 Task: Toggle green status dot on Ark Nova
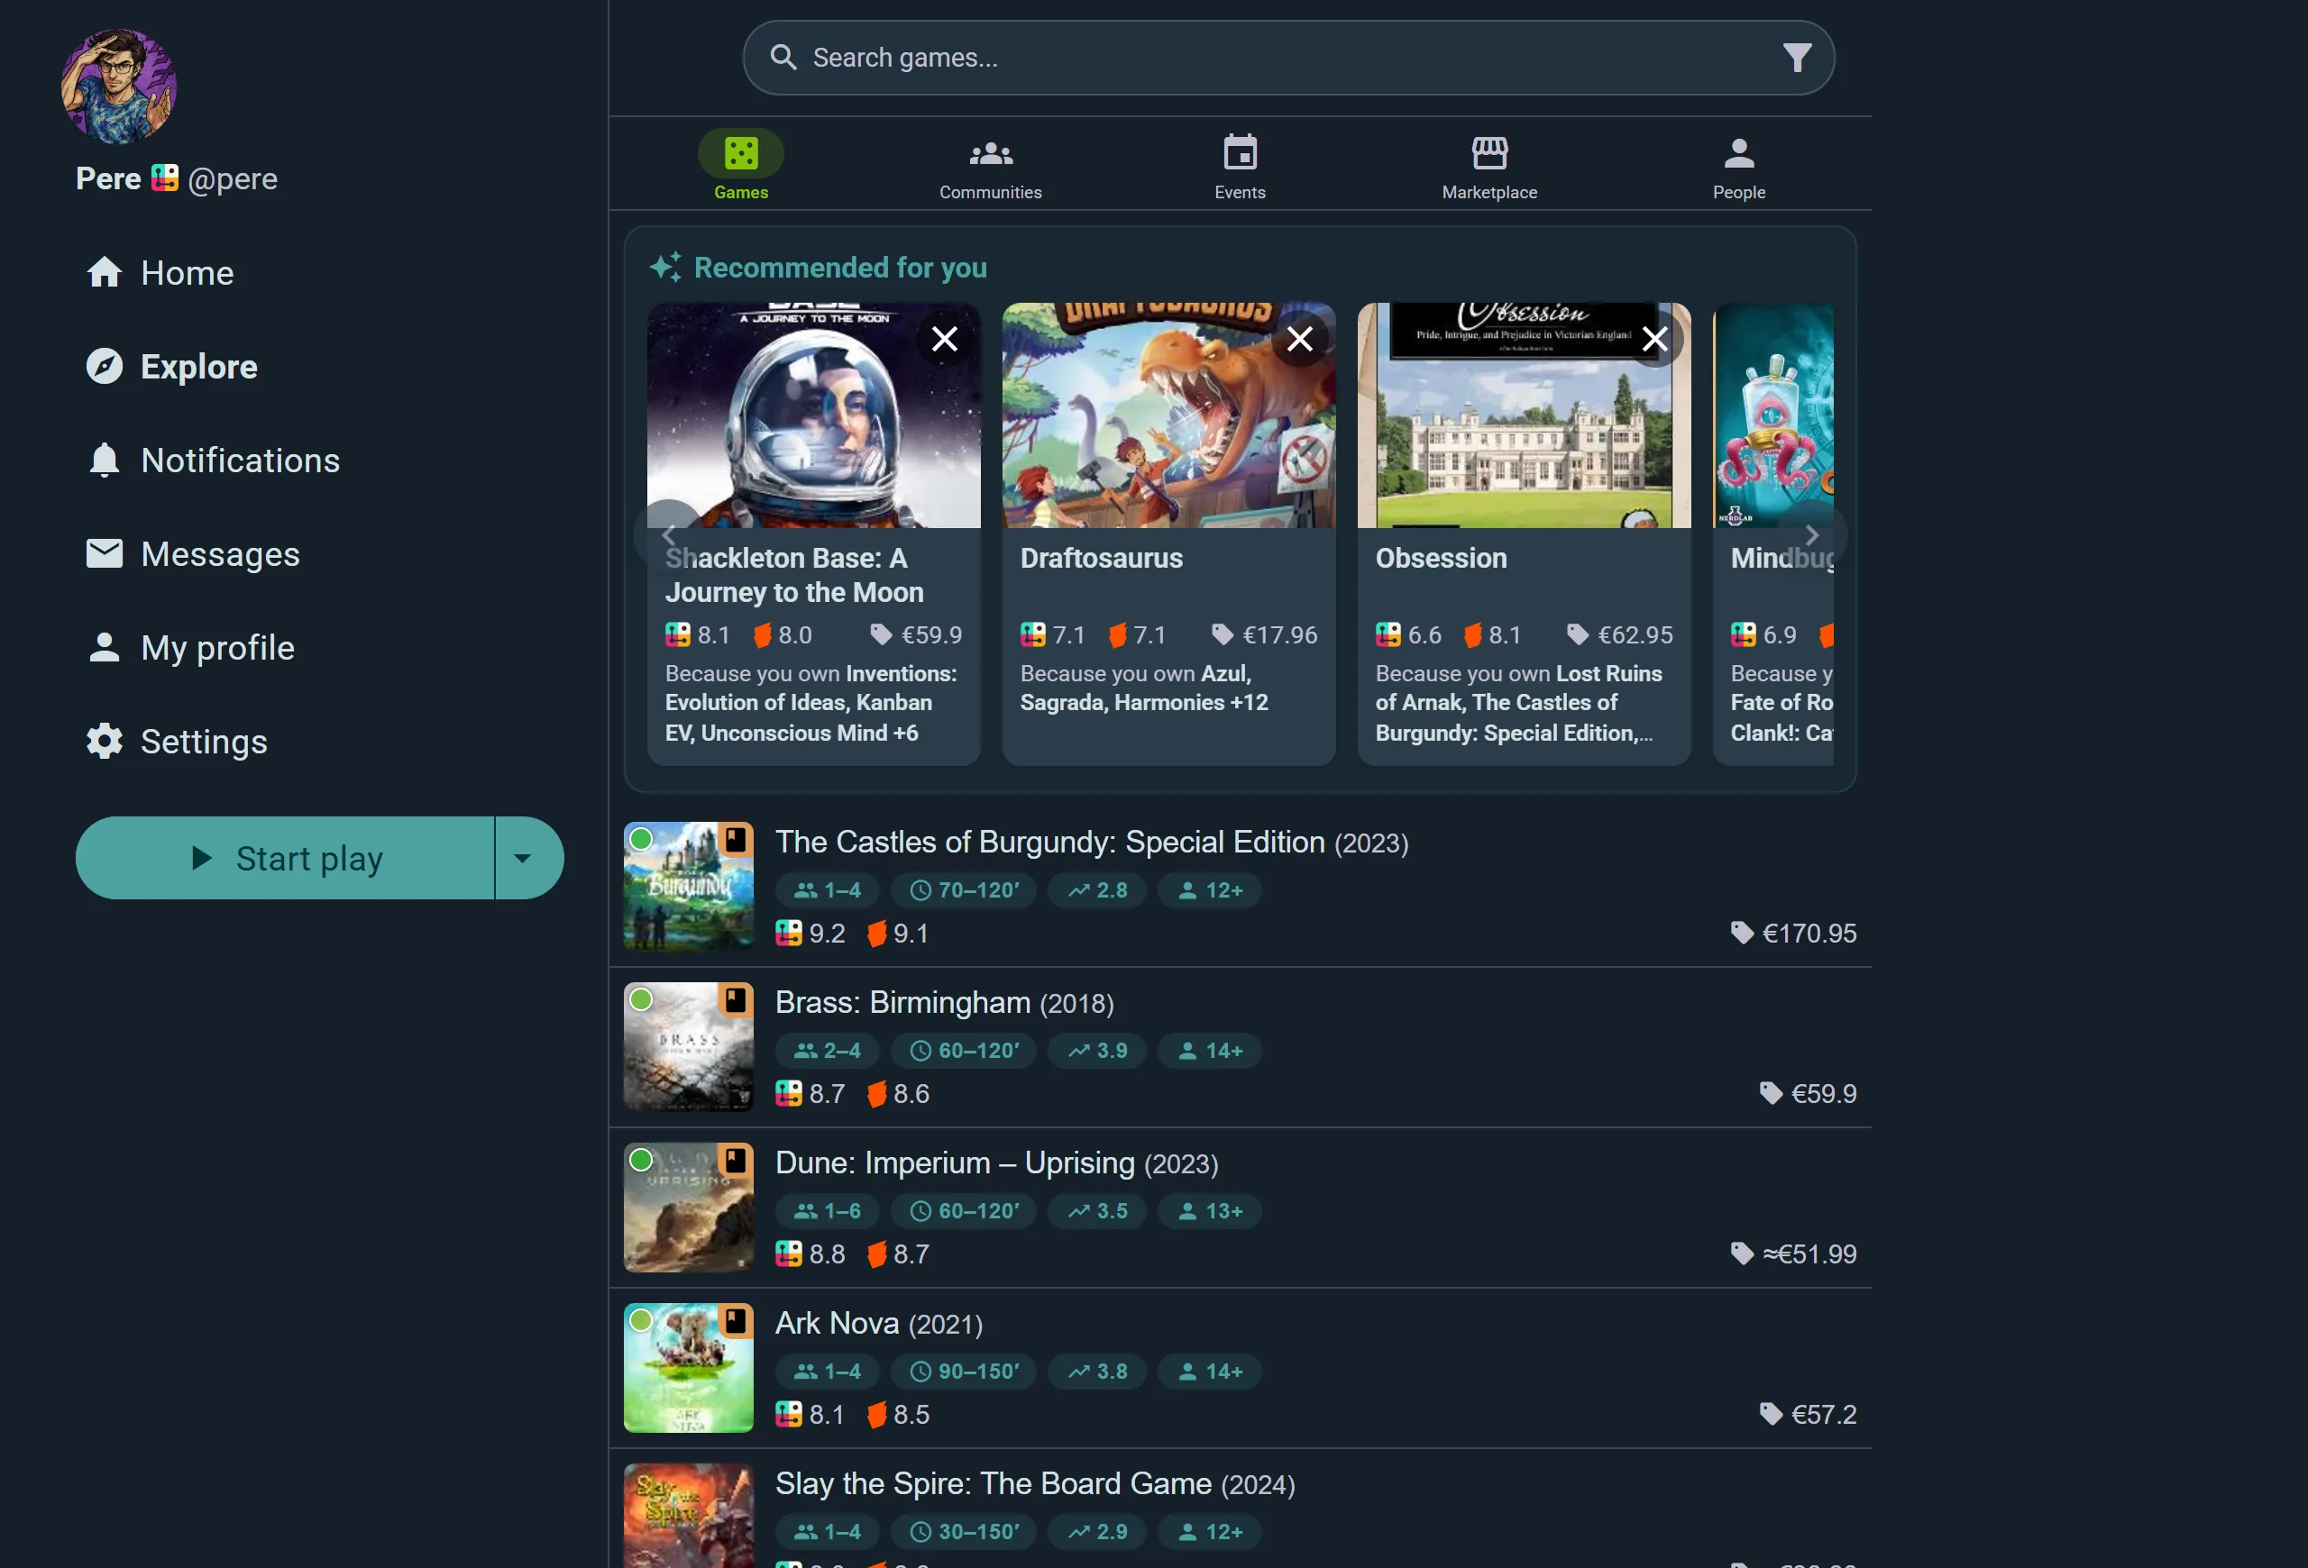[x=642, y=1320]
